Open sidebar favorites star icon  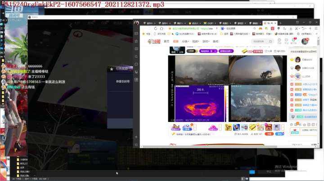point(136,41)
